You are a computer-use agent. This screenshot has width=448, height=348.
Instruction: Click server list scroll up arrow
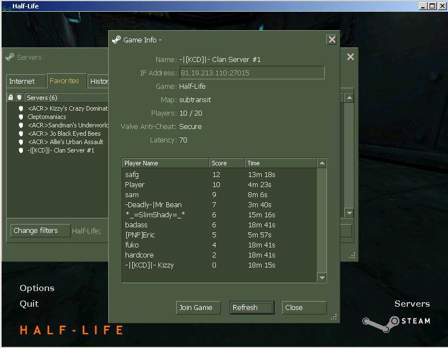pyautogui.click(x=349, y=98)
